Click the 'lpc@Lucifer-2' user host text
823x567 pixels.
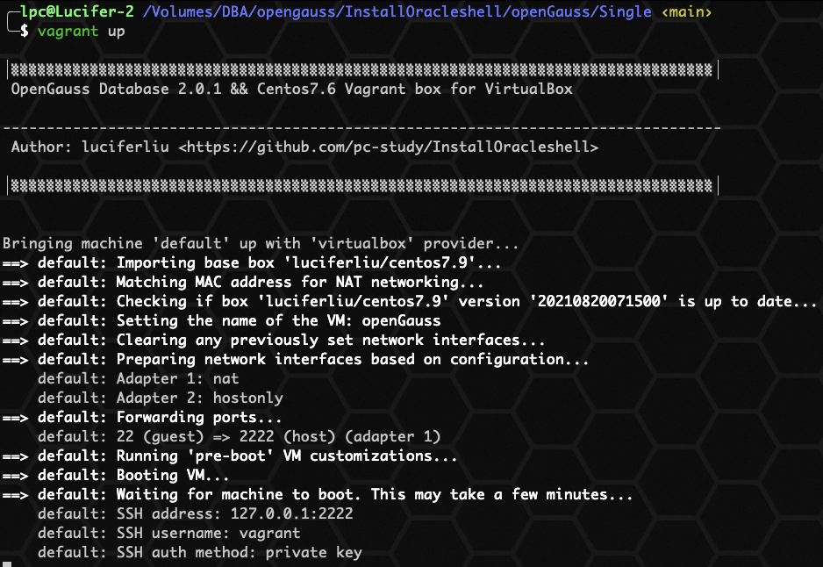tap(77, 11)
